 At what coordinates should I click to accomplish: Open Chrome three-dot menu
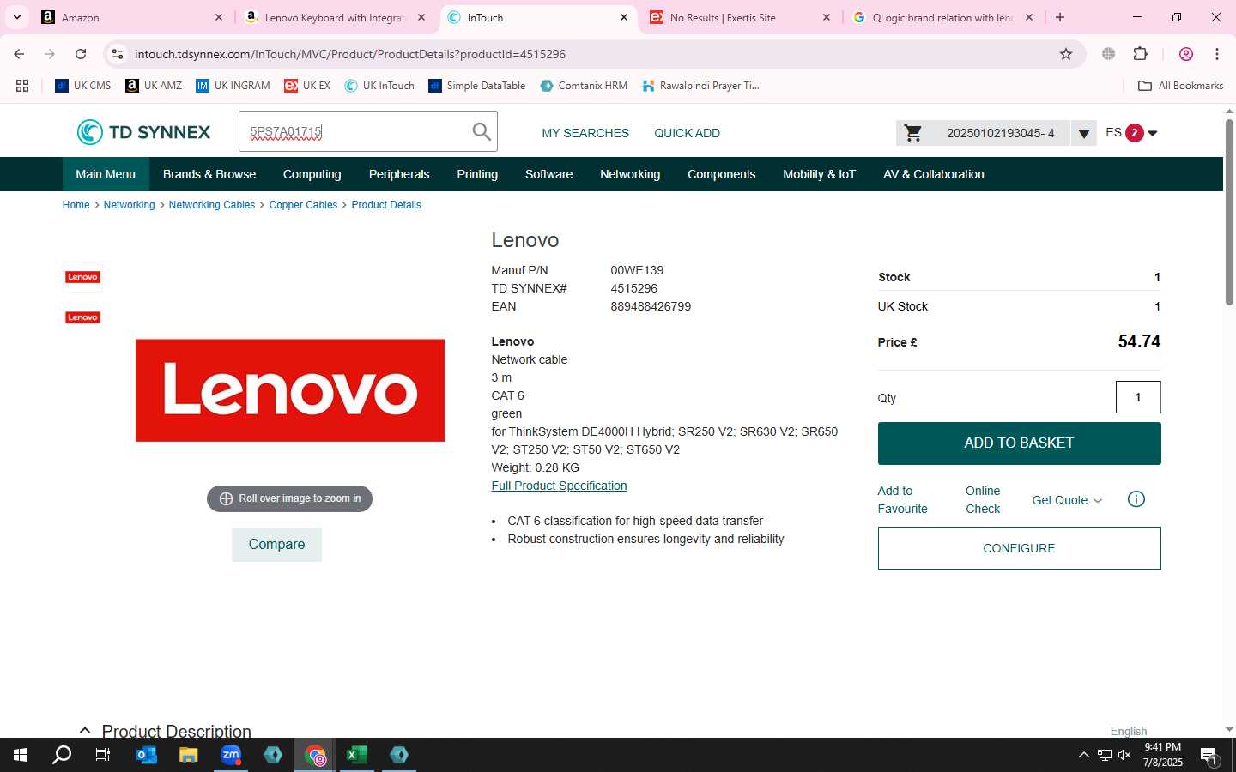click(x=1217, y=54)
